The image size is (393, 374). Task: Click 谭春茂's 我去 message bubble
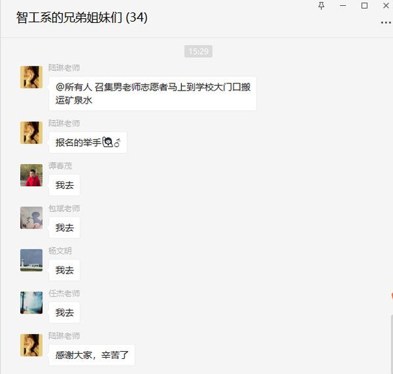64,185
